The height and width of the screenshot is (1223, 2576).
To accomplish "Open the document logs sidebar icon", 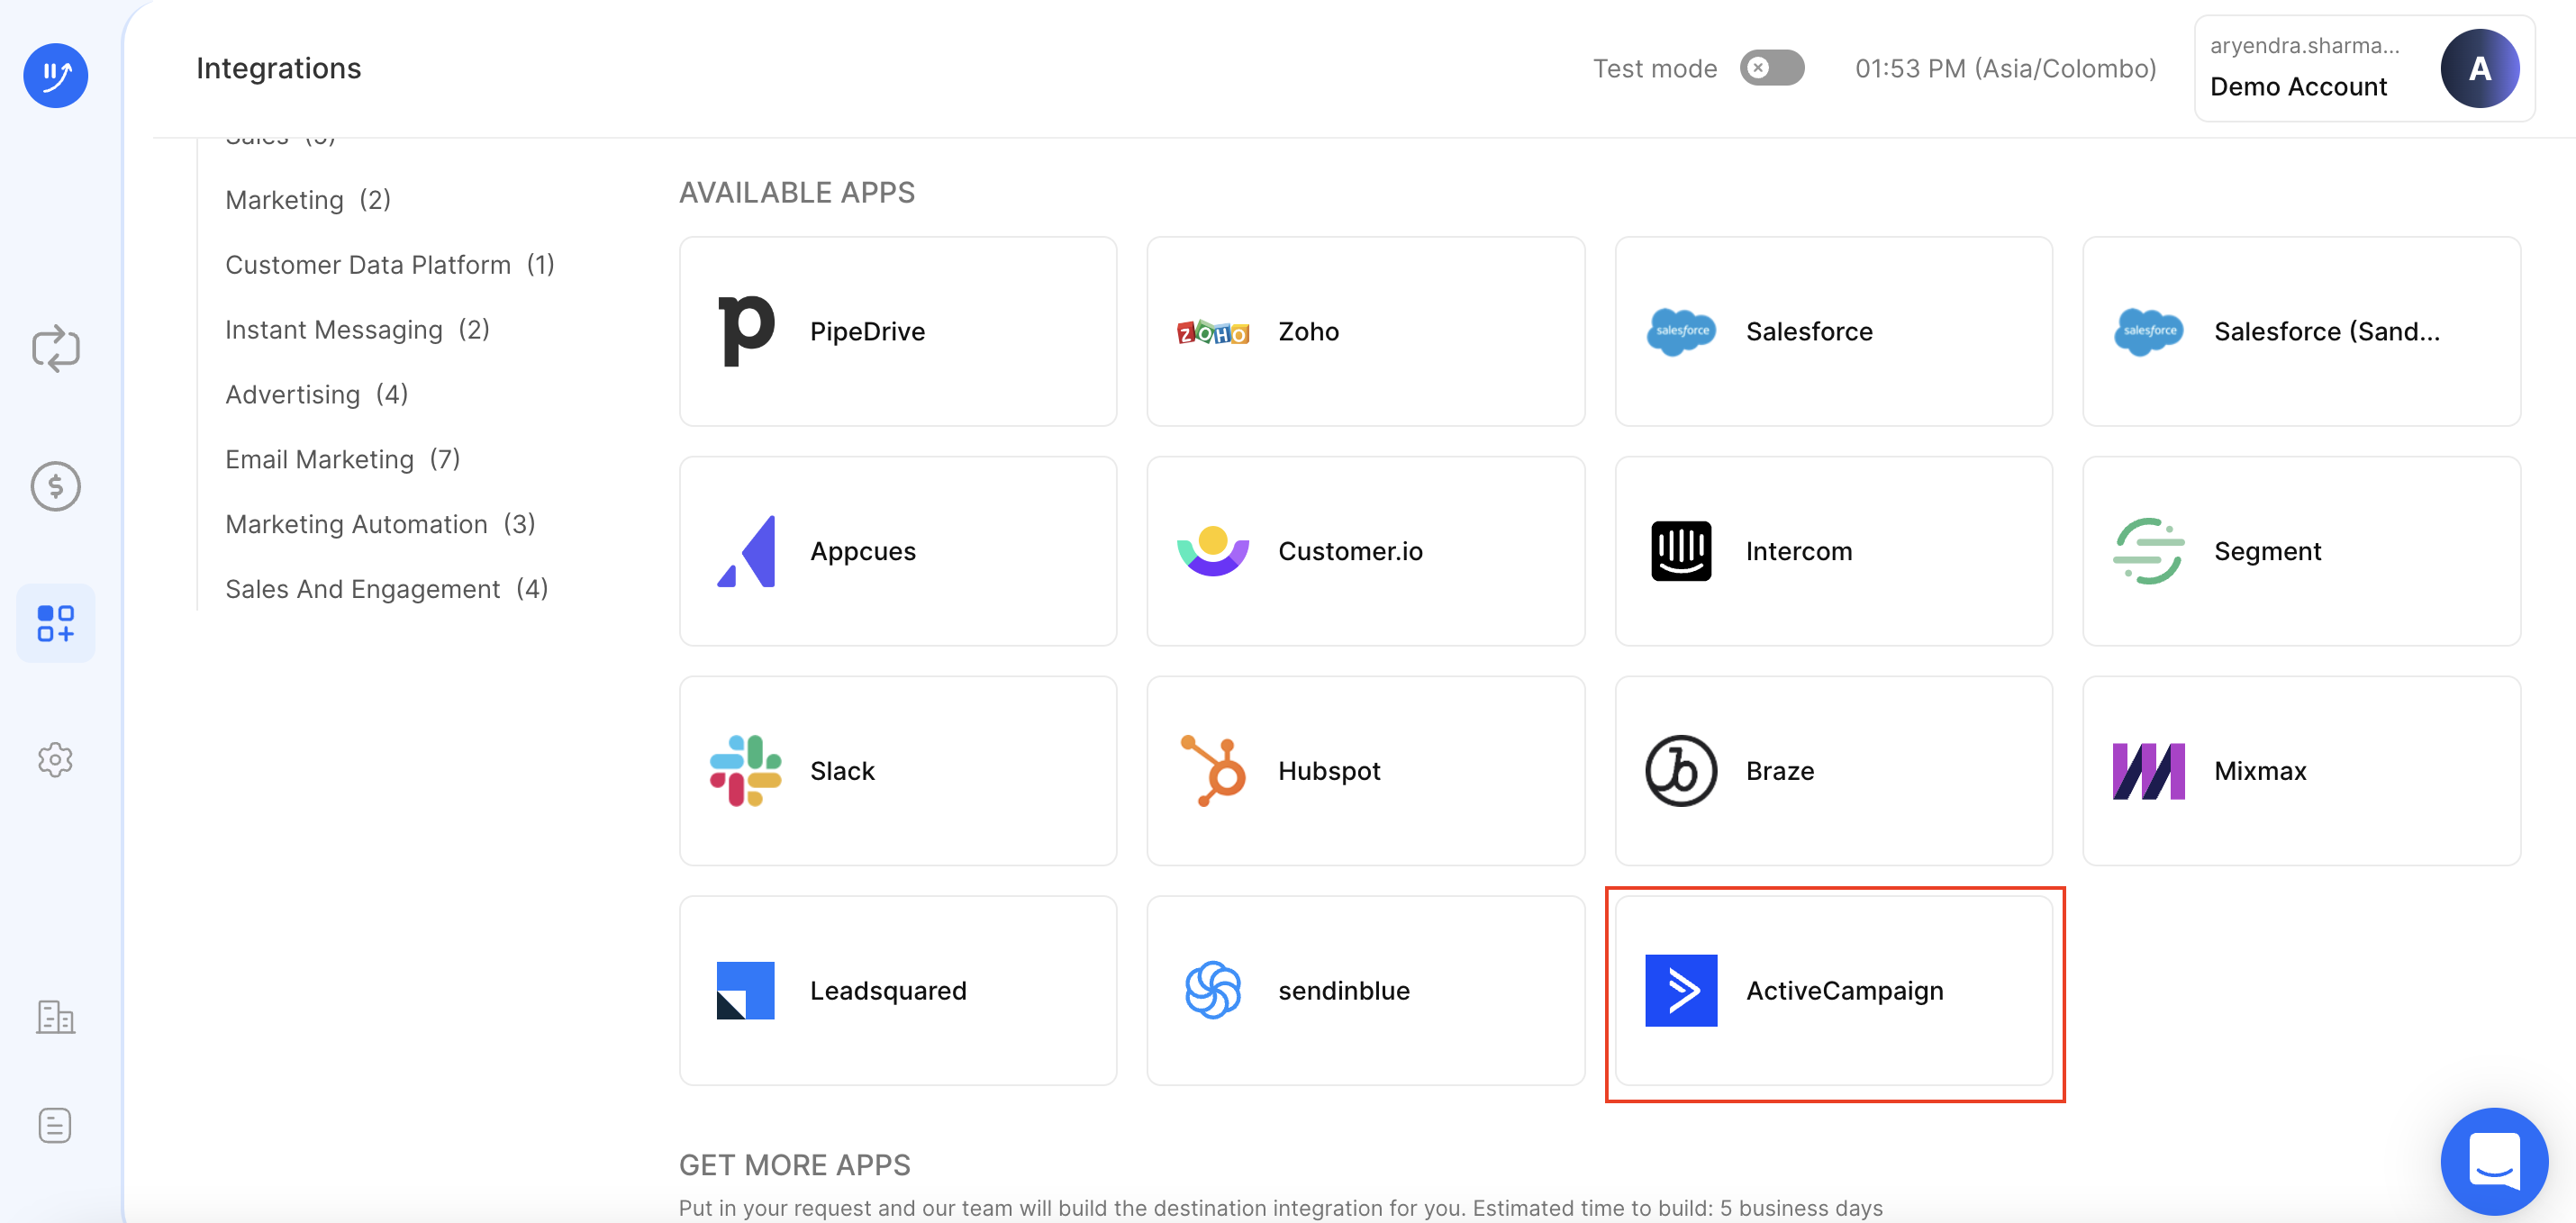I will [55, 1125].
